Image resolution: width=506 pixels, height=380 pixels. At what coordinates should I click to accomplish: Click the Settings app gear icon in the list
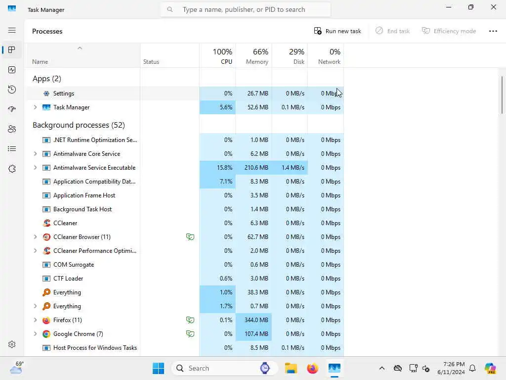point(46,94)
